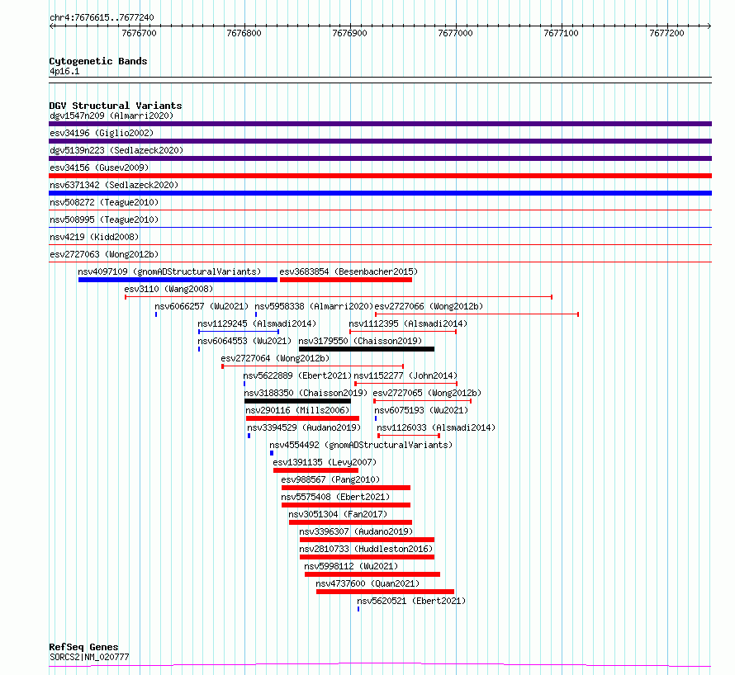This screenshot has height=675, width=735.
Task: Click the nsv4737600 (Quan2021) red bar
Action: pyautogui.click(x=386, y=592)
